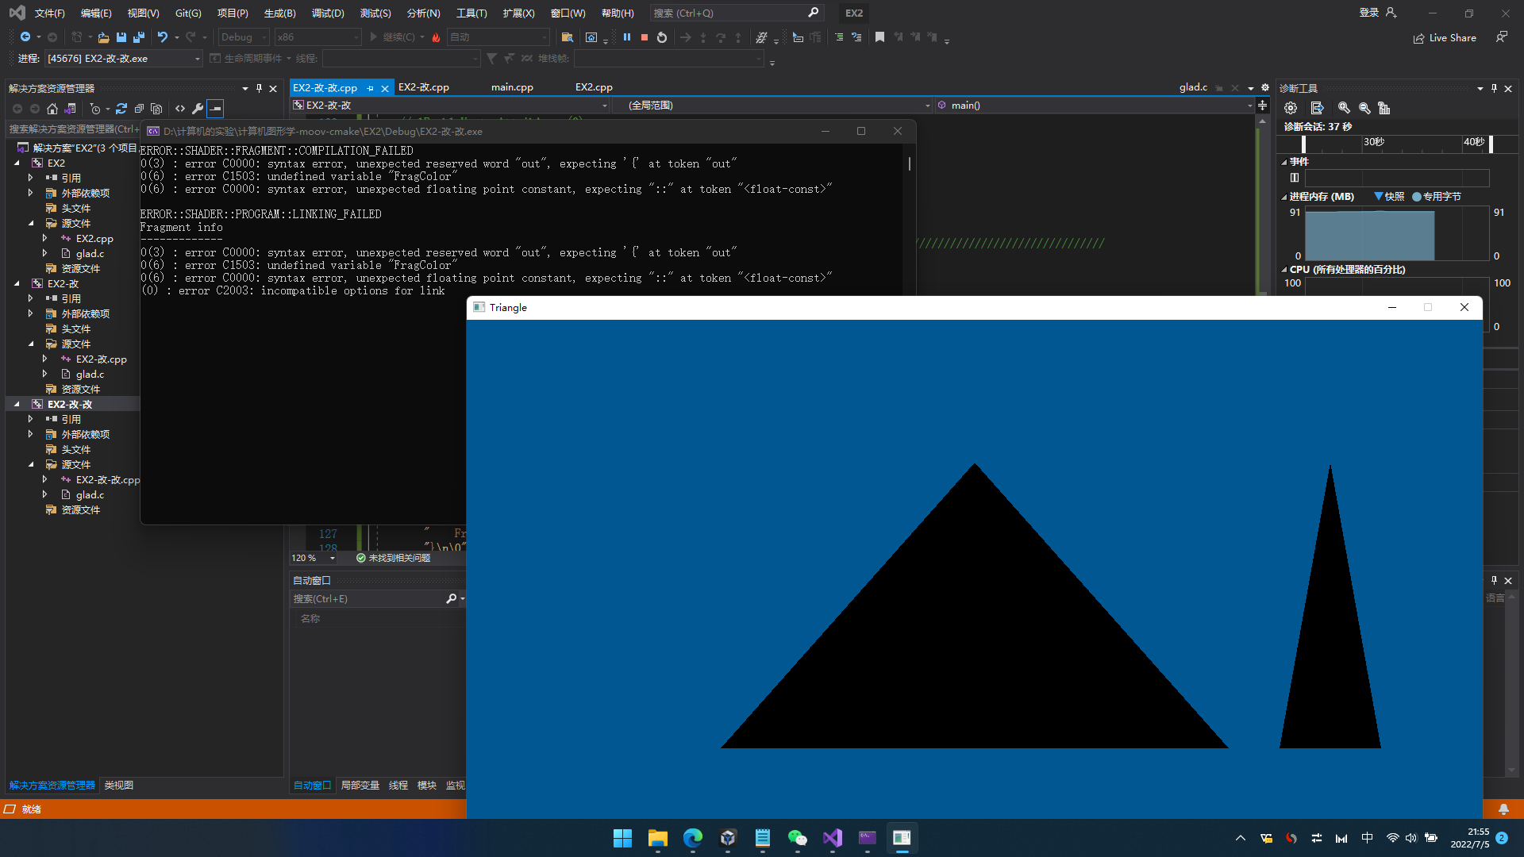Image resolution: width=1524 pixels, height=857 pixels.
Task: Collapse the EX2-改-改 project node
Action: point(17,404)
